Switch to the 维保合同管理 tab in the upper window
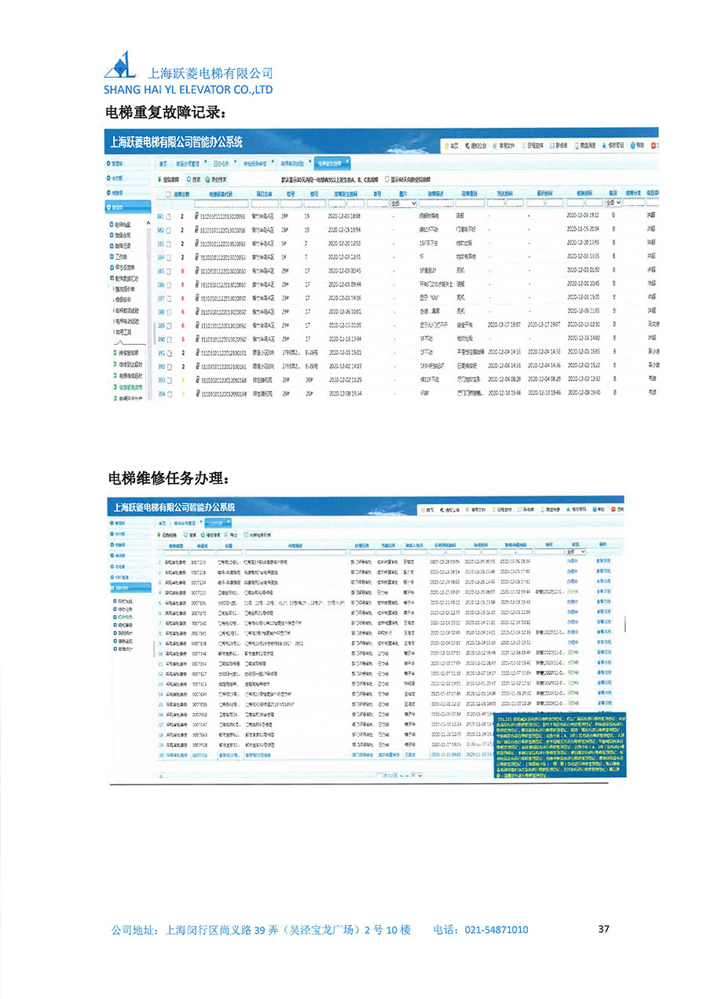Image resolution: width=707 pixels, height=999 pixels. 186,164
